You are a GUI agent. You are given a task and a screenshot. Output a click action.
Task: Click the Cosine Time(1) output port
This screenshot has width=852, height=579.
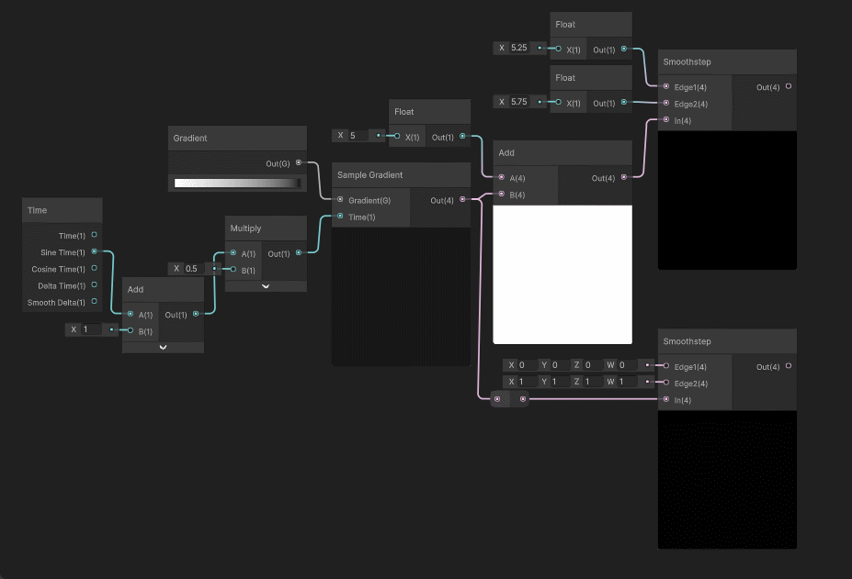pyautogui.click(x=94, y=269)
